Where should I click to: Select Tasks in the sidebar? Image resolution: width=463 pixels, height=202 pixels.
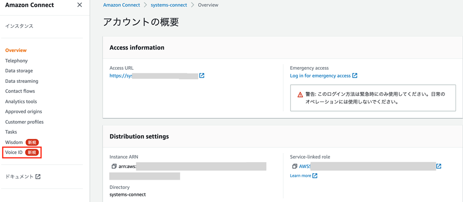[11, 132]
